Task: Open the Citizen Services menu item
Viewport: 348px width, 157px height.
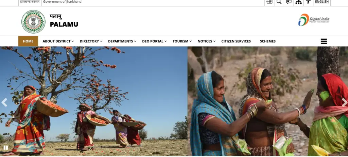Action: 236,41
